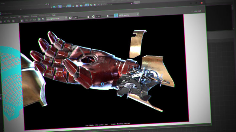Click the gamma slider handle
Screen dimensions: 236x132
click(108, 16)
